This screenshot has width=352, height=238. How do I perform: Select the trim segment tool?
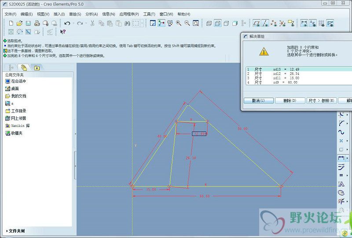[341, 201]
